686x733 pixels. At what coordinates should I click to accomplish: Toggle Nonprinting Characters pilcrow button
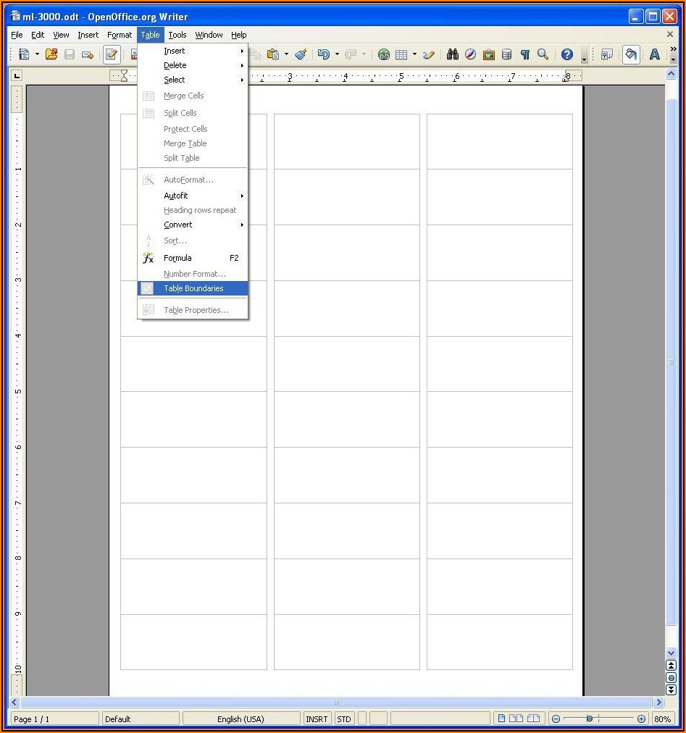[525, 54]
